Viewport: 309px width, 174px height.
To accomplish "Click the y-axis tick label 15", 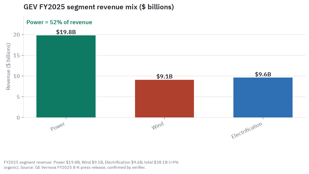I will (17, 55).
